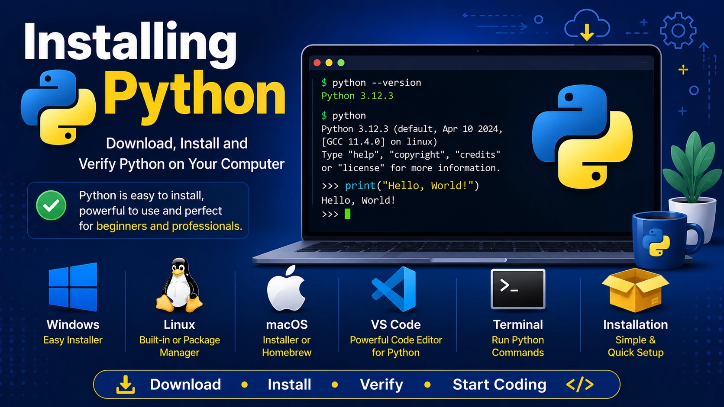Click 'Installer or Homebrew' text
The width and height of the screenshot is (724, 407).
pos(287,346)
